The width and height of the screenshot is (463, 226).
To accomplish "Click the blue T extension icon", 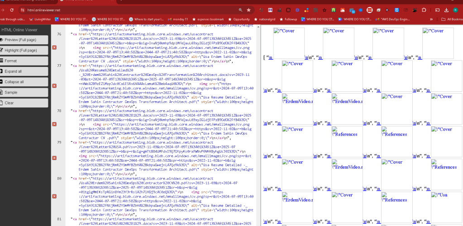I will tap(396, 10).
